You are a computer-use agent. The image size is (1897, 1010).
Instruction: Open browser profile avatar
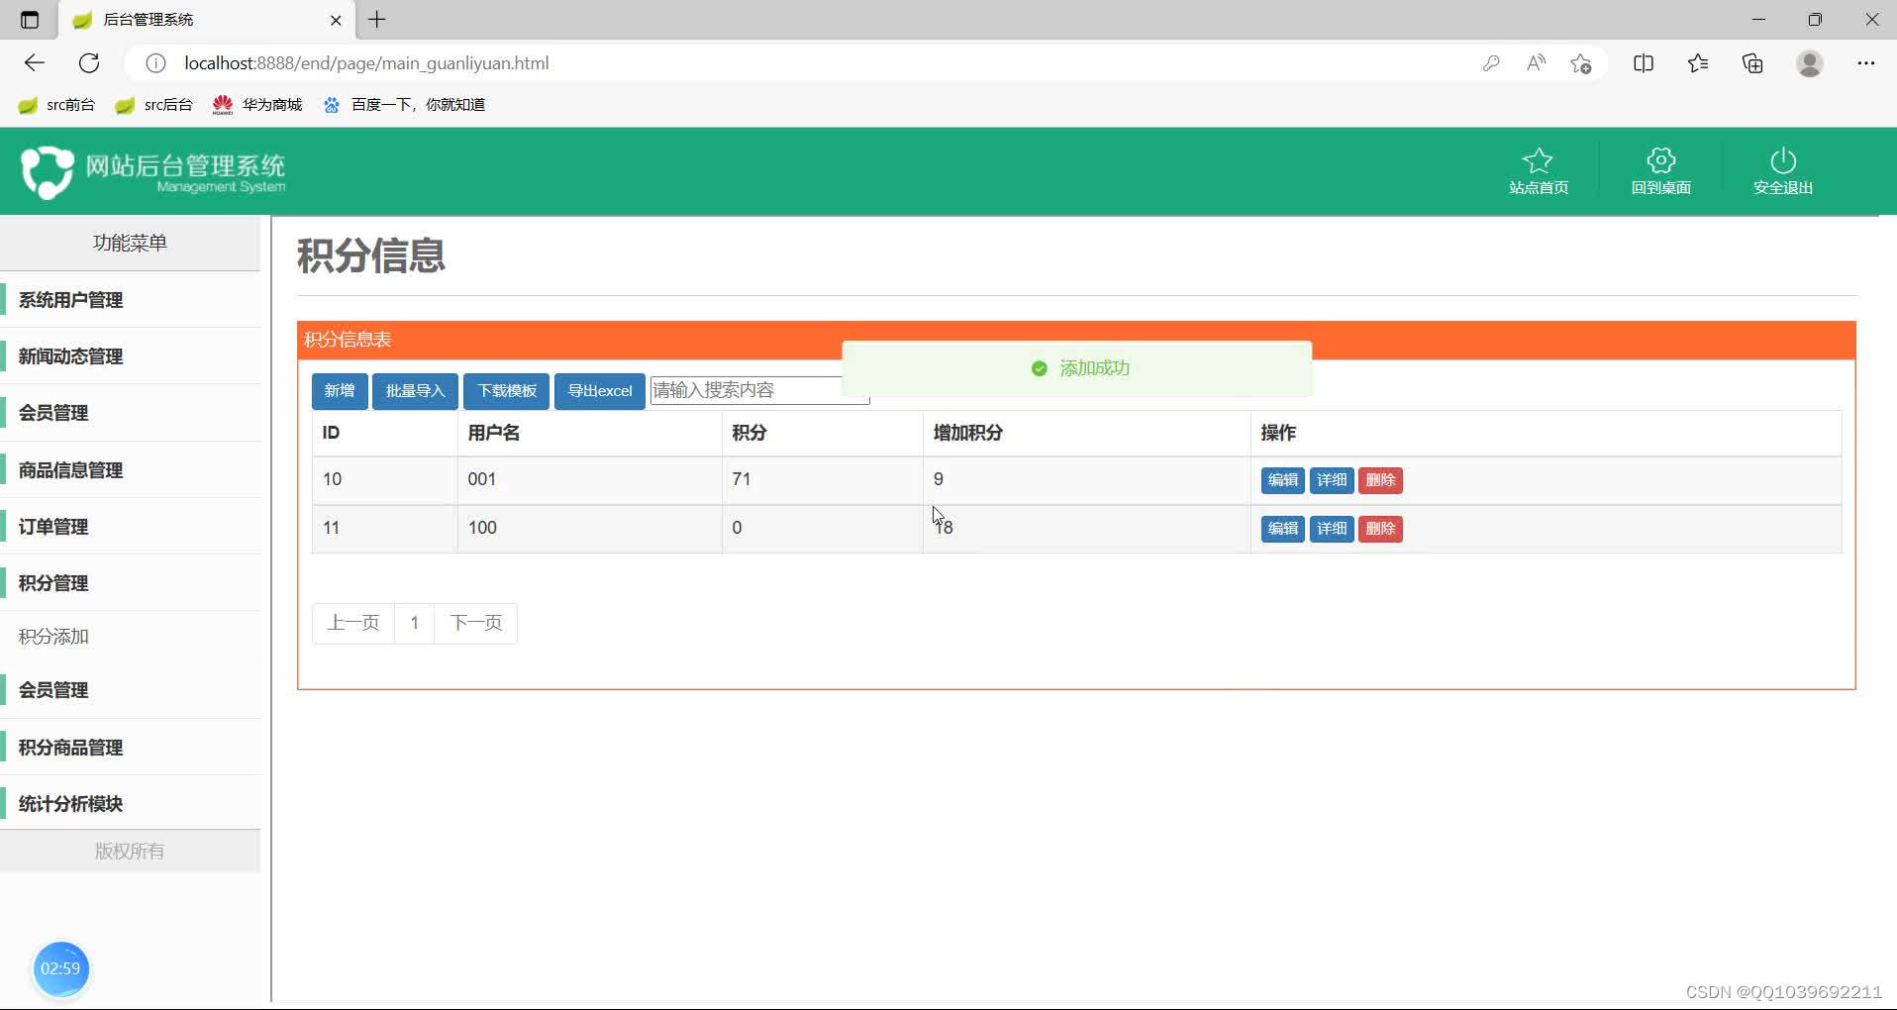pos(1810,63)
